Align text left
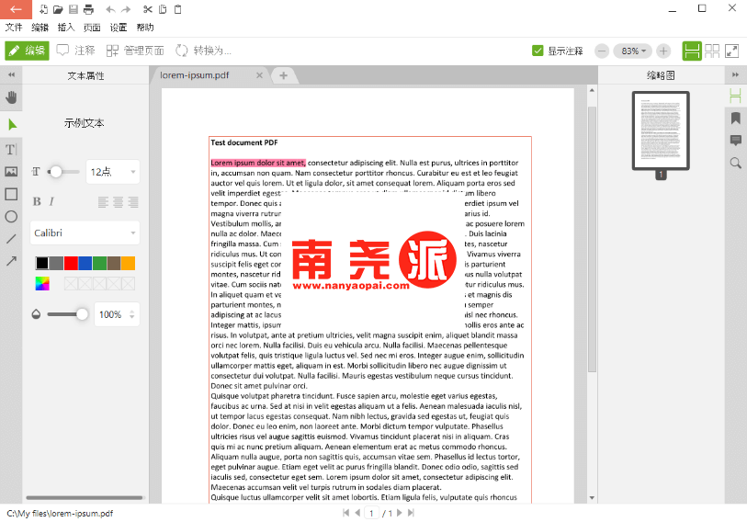The image size is (747, 522). point(103,202)
